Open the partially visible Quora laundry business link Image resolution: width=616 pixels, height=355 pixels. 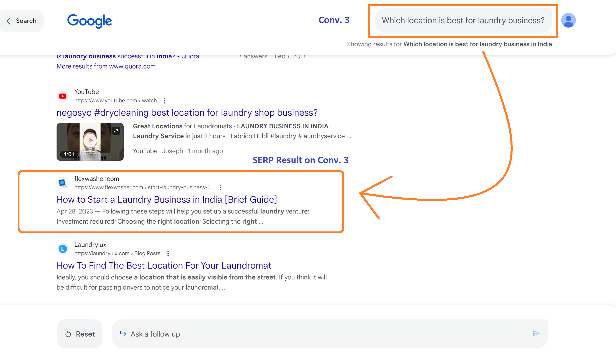[128, 56]
